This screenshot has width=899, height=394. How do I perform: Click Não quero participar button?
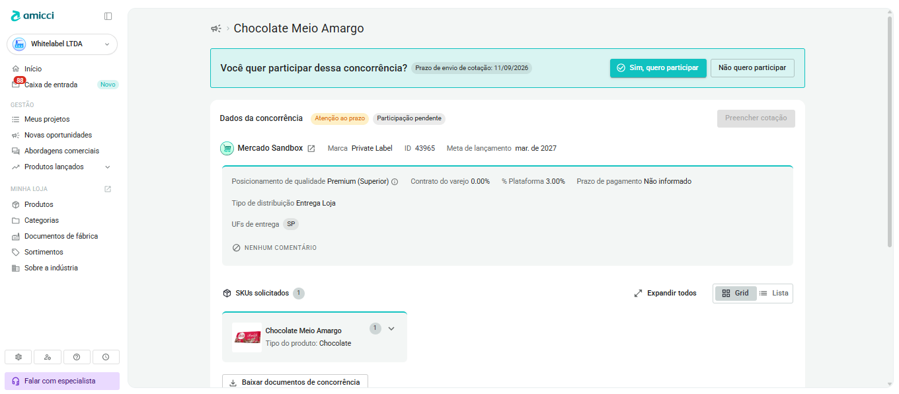(752, 68)
